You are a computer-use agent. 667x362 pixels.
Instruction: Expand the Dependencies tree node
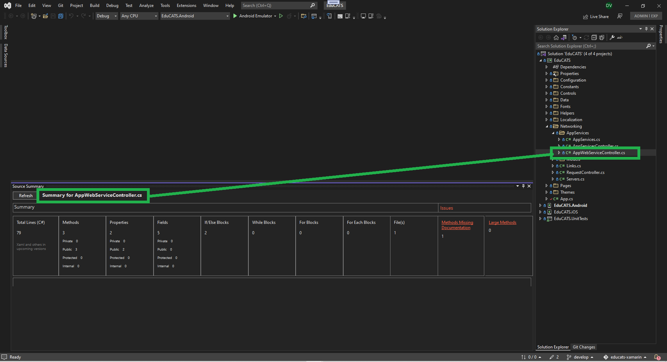point(546,67)
